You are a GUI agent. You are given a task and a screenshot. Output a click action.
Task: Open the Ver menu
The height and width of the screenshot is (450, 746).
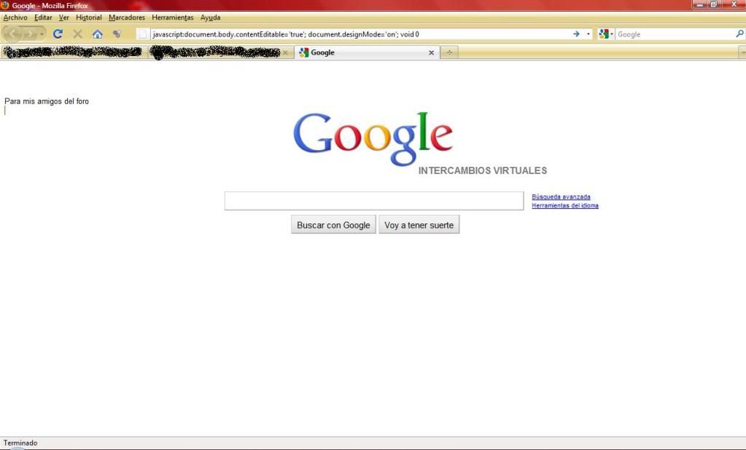tap(63, 17)
